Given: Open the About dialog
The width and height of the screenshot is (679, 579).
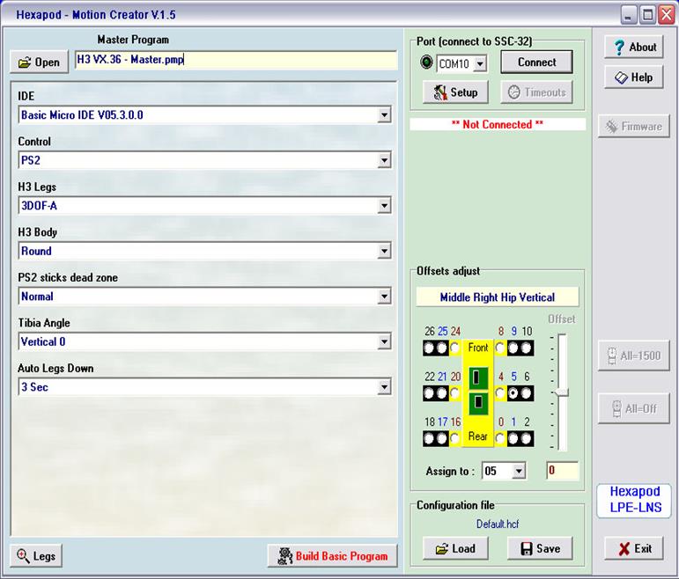Looking at the screenshot, I should point(633,48).
